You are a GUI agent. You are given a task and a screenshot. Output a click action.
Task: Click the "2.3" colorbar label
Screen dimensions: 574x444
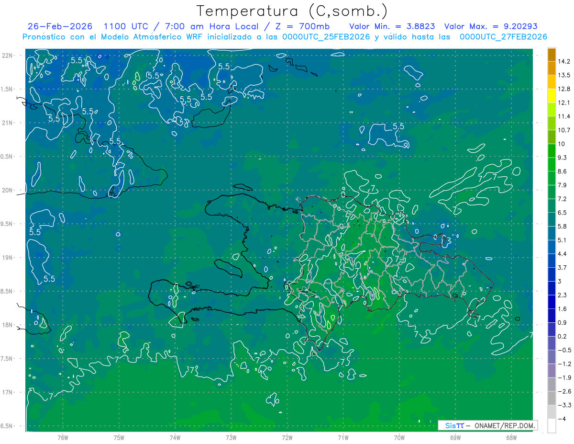562,295
